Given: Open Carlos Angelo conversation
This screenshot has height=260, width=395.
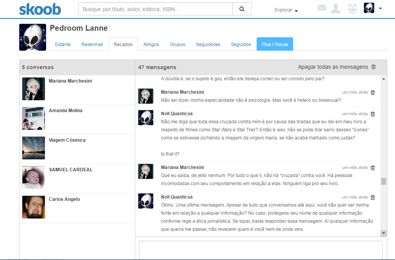Looking at the screenshot, I should [x=77, y=208].
